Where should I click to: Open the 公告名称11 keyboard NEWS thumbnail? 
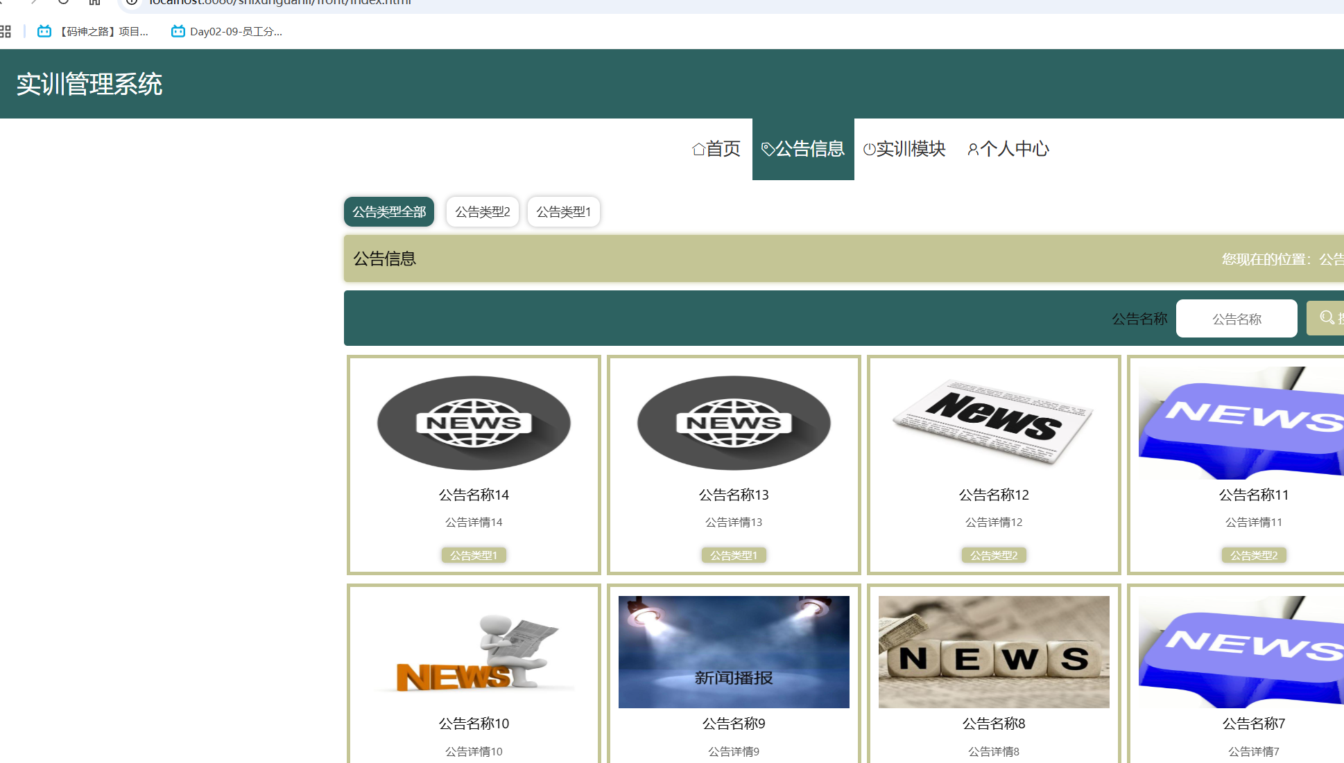coord(1241,423)
